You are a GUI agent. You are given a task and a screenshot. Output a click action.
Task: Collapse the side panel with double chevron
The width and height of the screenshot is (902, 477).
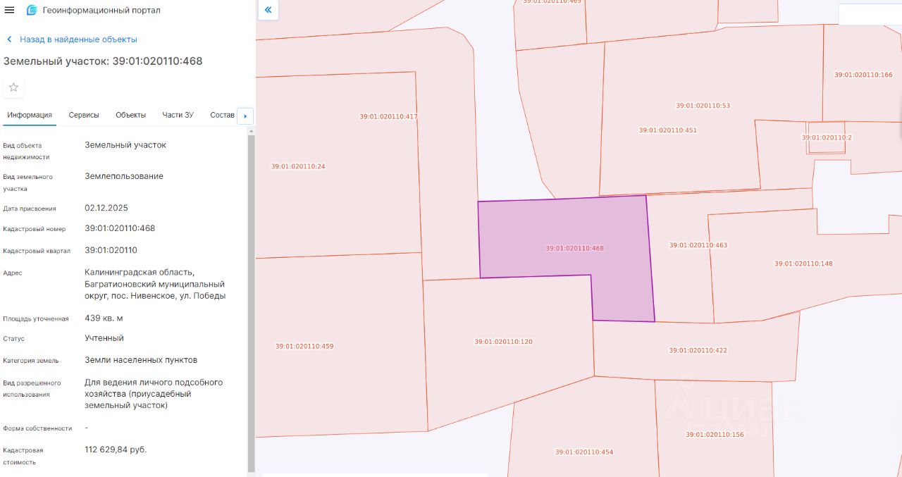(x=268, y=10)
